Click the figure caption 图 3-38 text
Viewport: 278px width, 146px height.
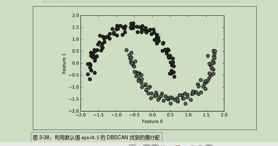click(x=97, y=137)
